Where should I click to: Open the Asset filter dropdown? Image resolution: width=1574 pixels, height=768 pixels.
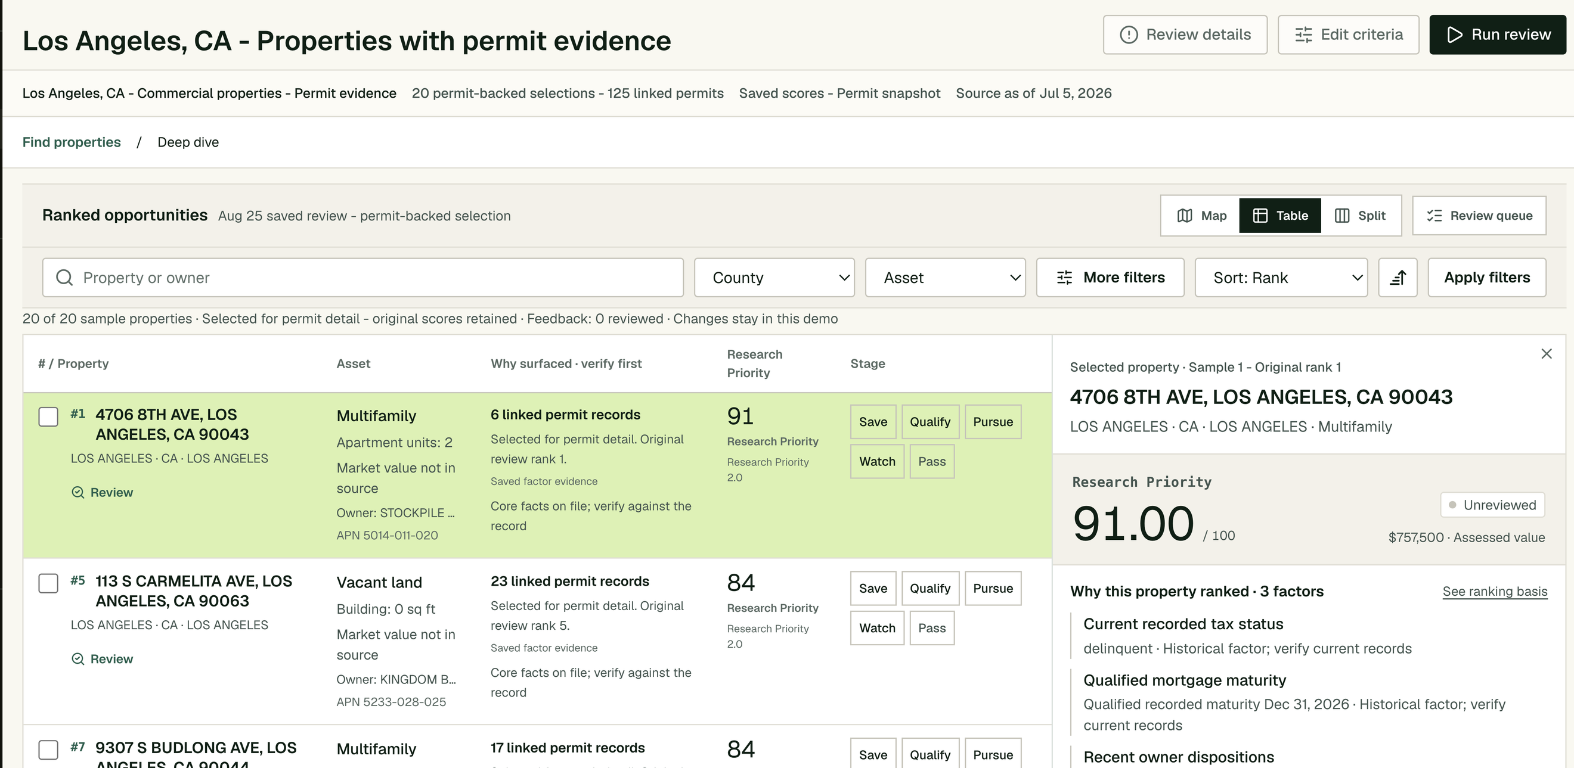click(x=945, y=278)
